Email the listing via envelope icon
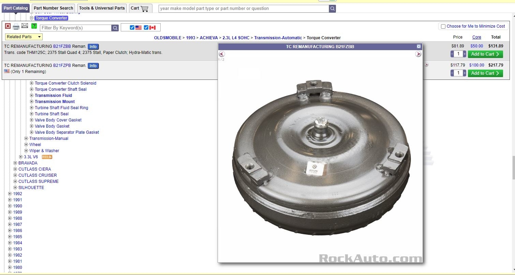Image resolution: width=515 pixels, height=275 pixels. (25, 26)
